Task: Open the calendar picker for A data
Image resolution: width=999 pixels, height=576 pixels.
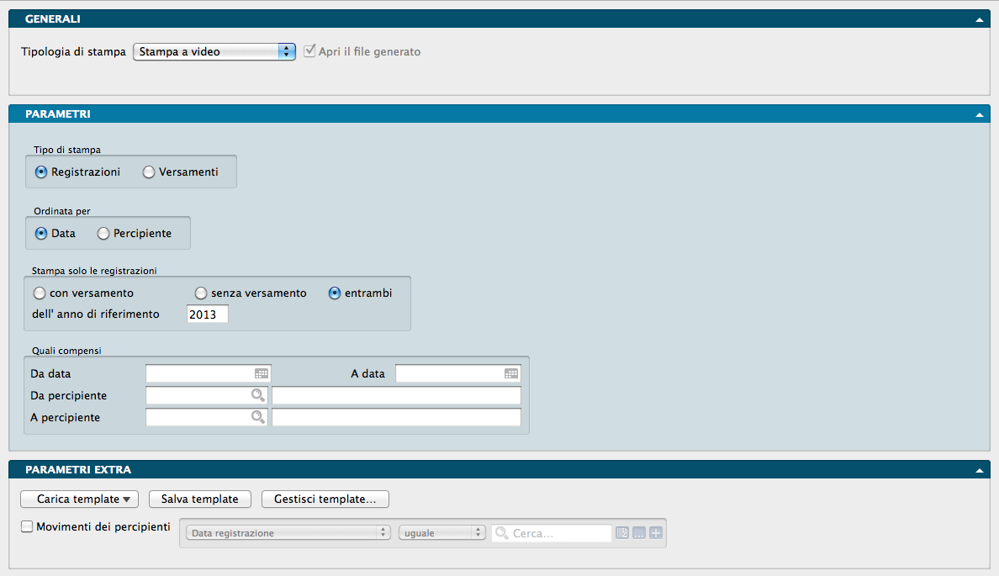Action: click(511, 373)
